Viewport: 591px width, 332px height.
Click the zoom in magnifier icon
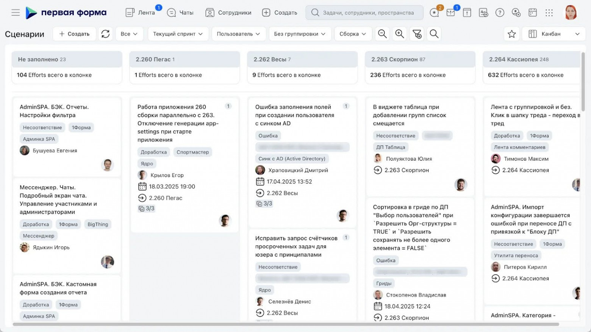(x=399, y=34)
